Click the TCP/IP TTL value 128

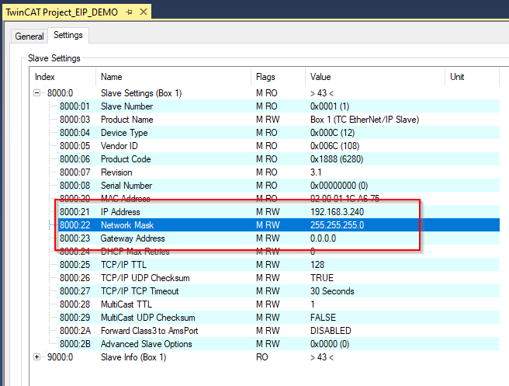[317, 265]
